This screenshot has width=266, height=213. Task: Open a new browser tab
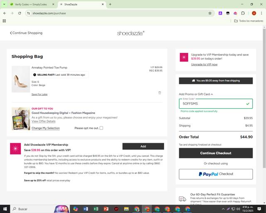110,5
